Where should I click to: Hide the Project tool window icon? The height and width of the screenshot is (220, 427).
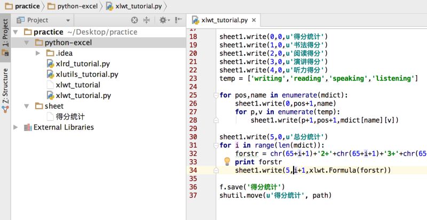[x=178, y=20]
